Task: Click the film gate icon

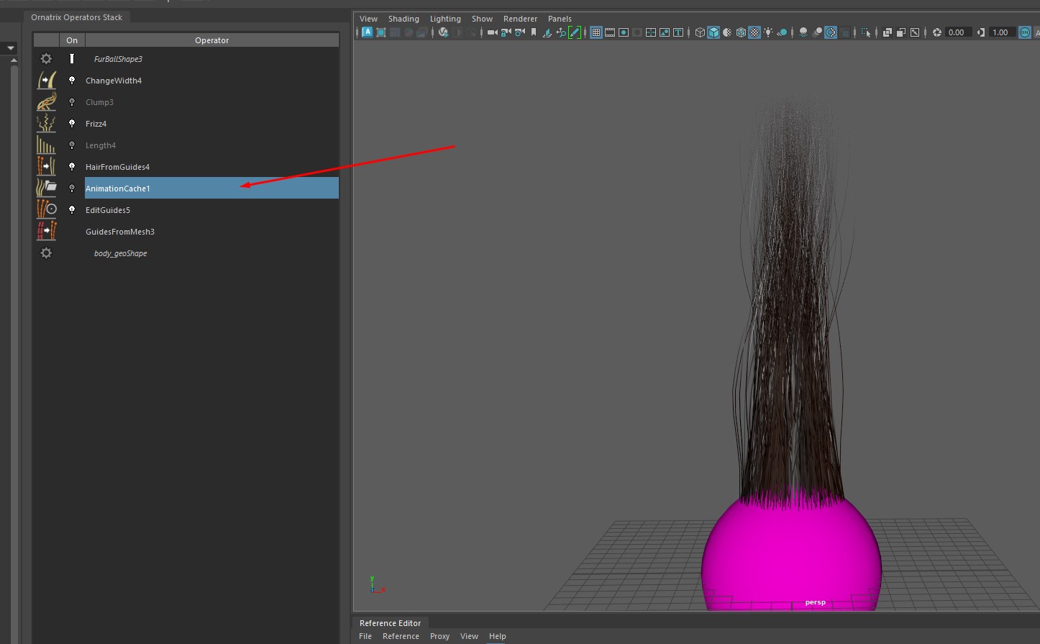Action: point(610,32)
